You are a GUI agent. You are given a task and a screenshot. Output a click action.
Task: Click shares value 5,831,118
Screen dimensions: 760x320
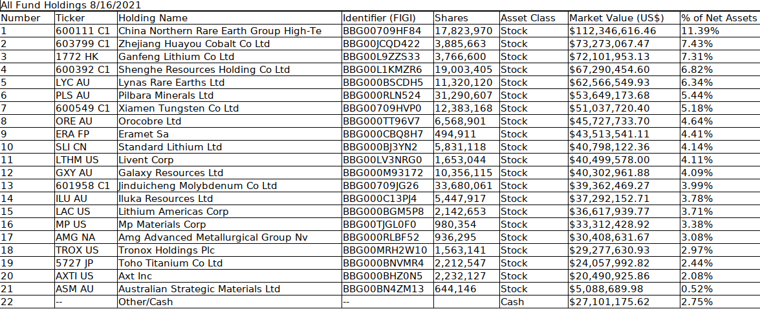point(466,147)
